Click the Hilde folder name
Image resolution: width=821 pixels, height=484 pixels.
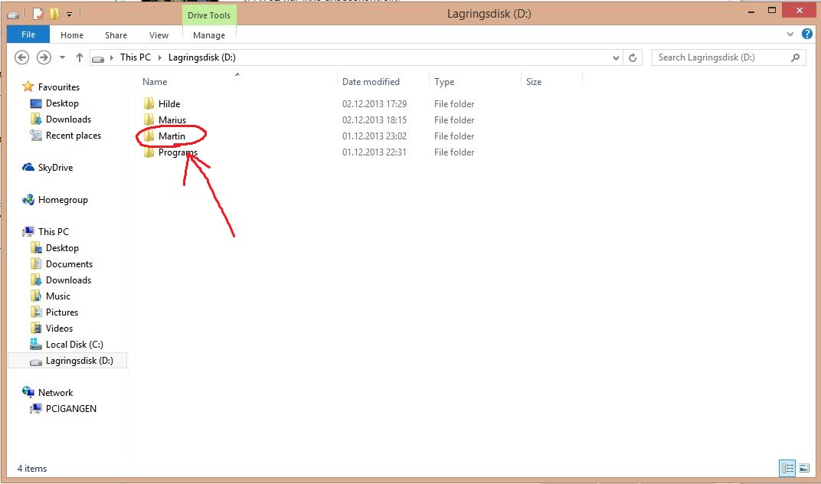click(x=169, y=104)
